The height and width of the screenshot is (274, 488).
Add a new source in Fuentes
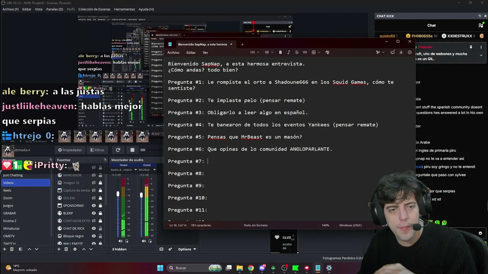pyautogui.click(x=59, y=249)
